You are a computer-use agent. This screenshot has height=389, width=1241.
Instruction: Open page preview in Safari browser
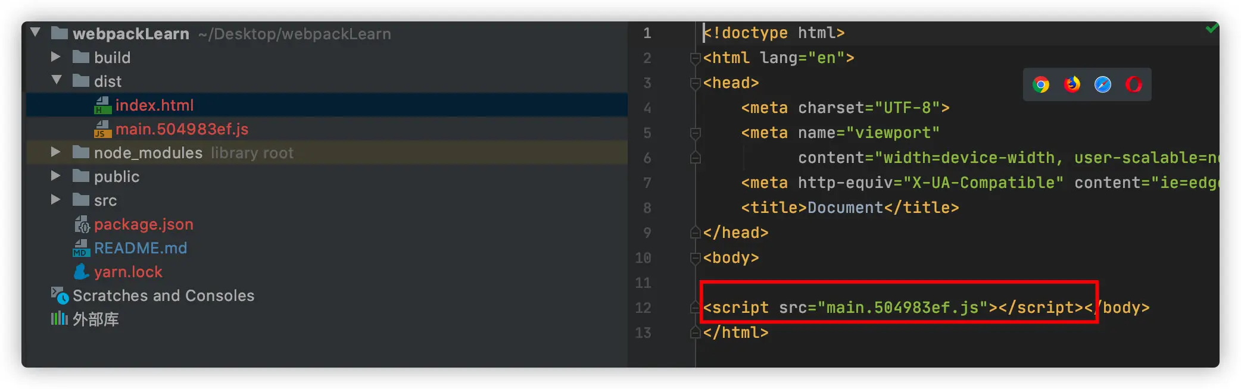[1103, 84]
